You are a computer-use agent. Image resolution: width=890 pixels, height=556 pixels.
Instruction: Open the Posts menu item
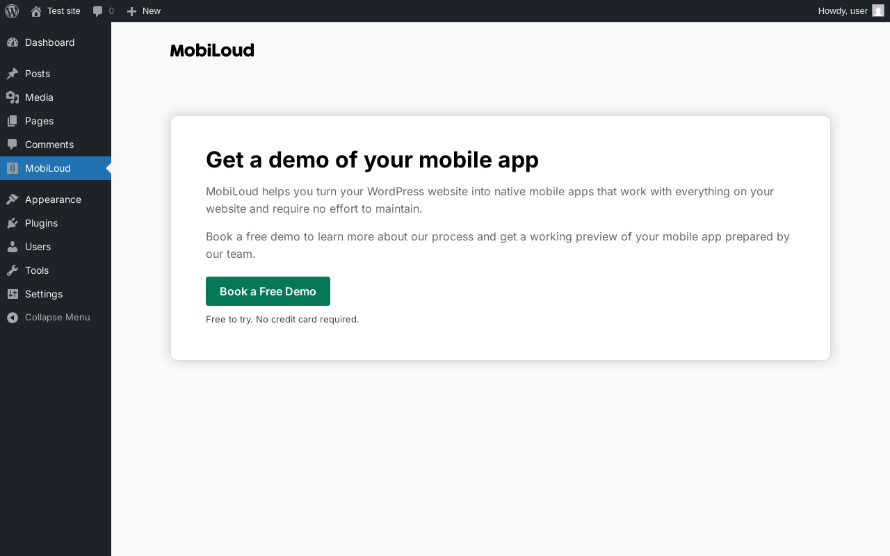click(x=56, y=74)
